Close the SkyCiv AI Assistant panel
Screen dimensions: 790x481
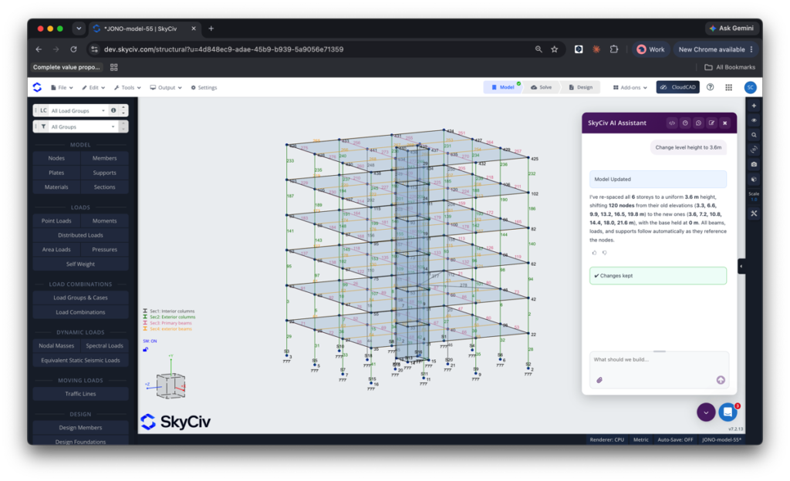coord(725,123)
